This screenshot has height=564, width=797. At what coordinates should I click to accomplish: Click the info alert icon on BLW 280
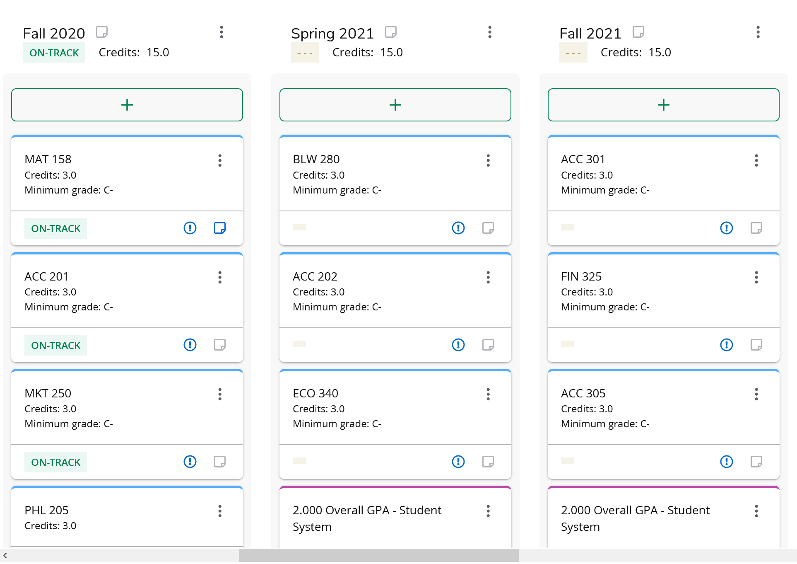click(x=458, y=228)
